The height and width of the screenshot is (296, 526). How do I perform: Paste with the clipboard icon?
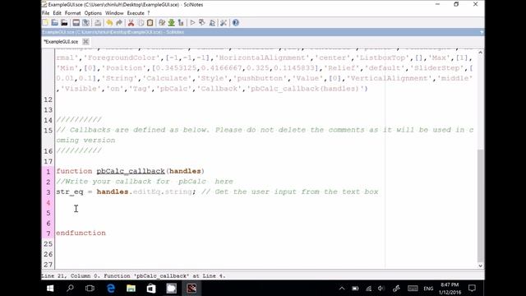[150, 23]
